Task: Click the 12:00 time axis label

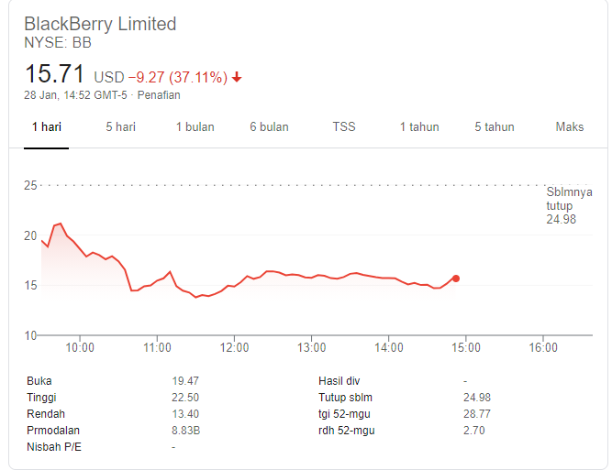Action: coord(234,347)
